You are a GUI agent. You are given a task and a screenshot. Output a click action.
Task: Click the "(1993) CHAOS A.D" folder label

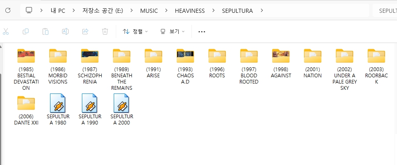(185, 75)
